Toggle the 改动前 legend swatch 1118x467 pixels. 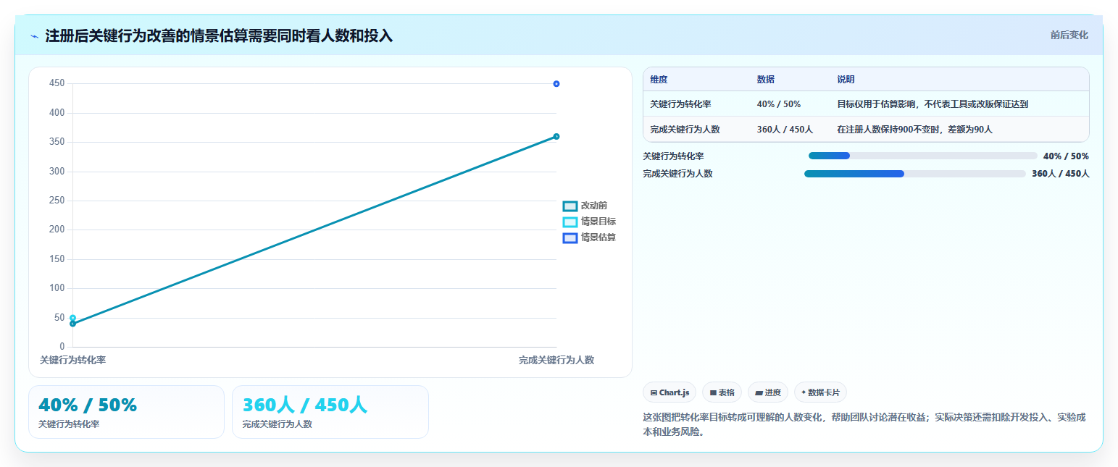pos(570,206)
